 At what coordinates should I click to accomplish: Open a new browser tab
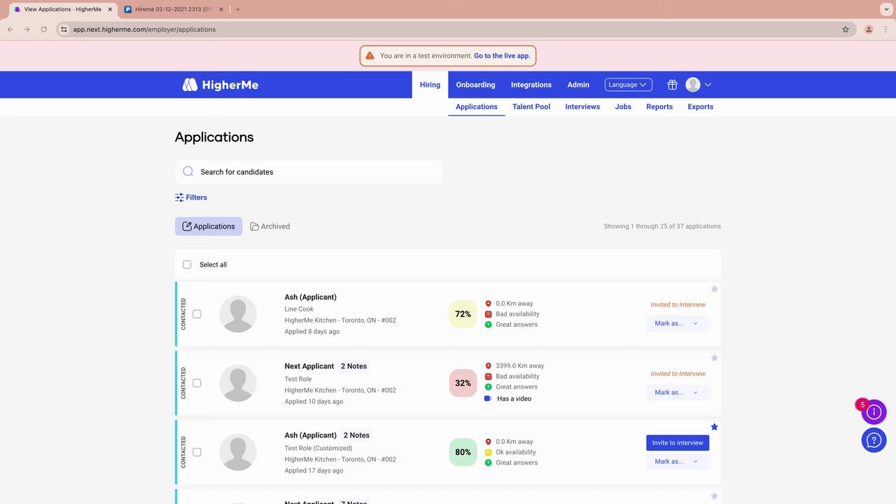coord(238,9)
